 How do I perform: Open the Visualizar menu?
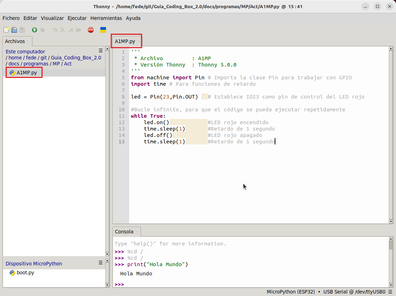52,18
